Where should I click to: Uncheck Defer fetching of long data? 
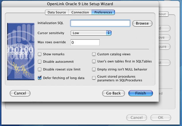click(40, 78)
